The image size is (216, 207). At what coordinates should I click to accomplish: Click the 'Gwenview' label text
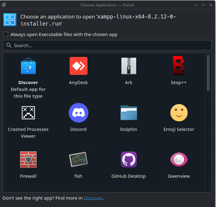(x=179, y=176)
